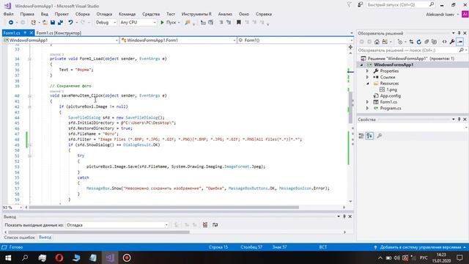Screen dimensions: 469x264
Task: Pin the Output panel
Action: coord(344,216)
